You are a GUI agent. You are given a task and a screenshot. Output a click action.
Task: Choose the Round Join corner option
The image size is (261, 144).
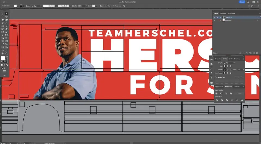[x=228, y=70]
